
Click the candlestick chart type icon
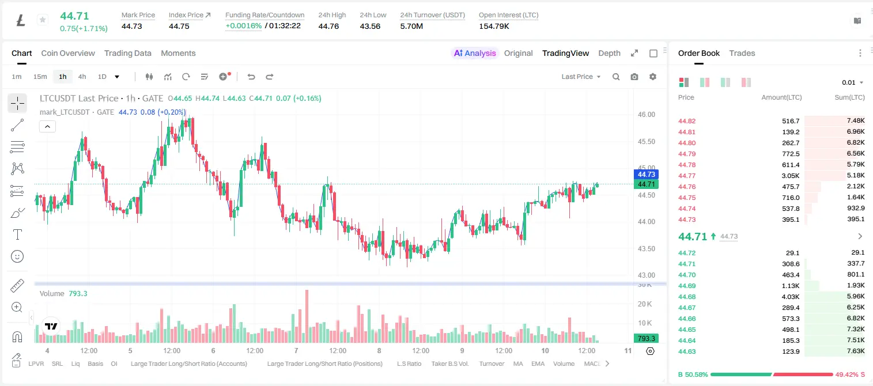[x=149, y=77]
